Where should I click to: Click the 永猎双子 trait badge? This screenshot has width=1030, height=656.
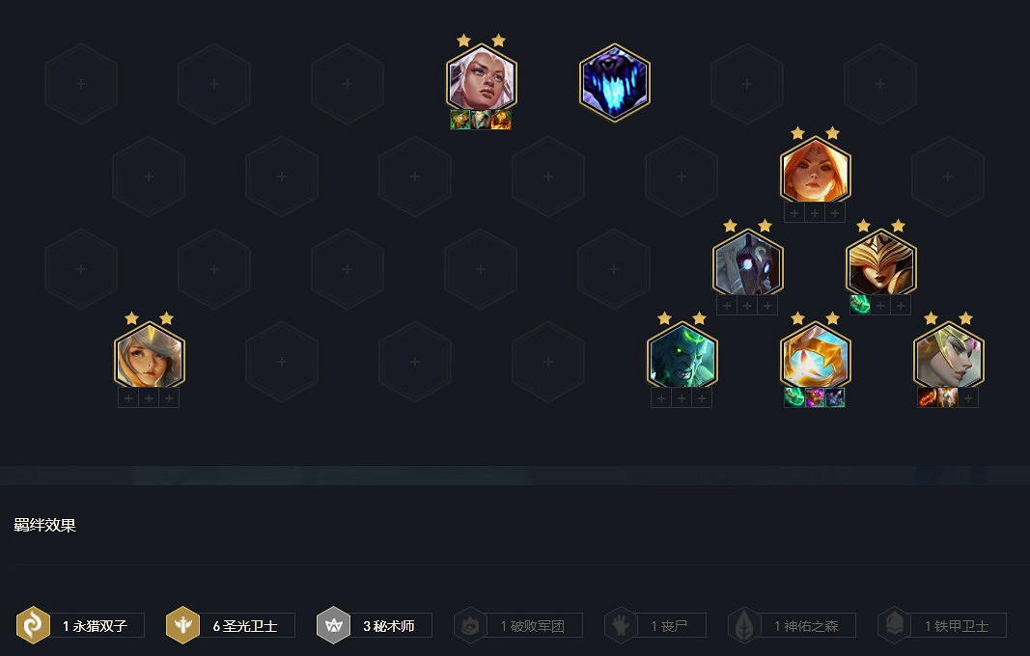point(80,625)
